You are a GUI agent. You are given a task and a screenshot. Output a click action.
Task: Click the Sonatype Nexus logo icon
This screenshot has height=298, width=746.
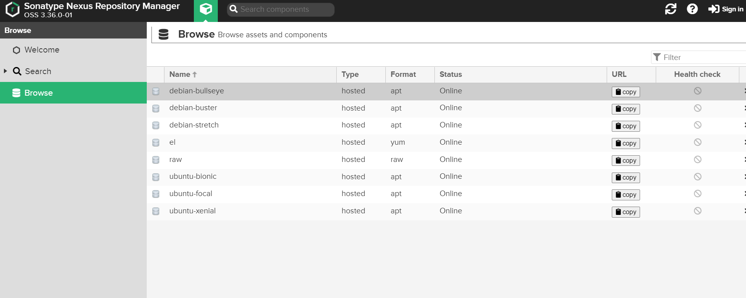tap(13, 9)
